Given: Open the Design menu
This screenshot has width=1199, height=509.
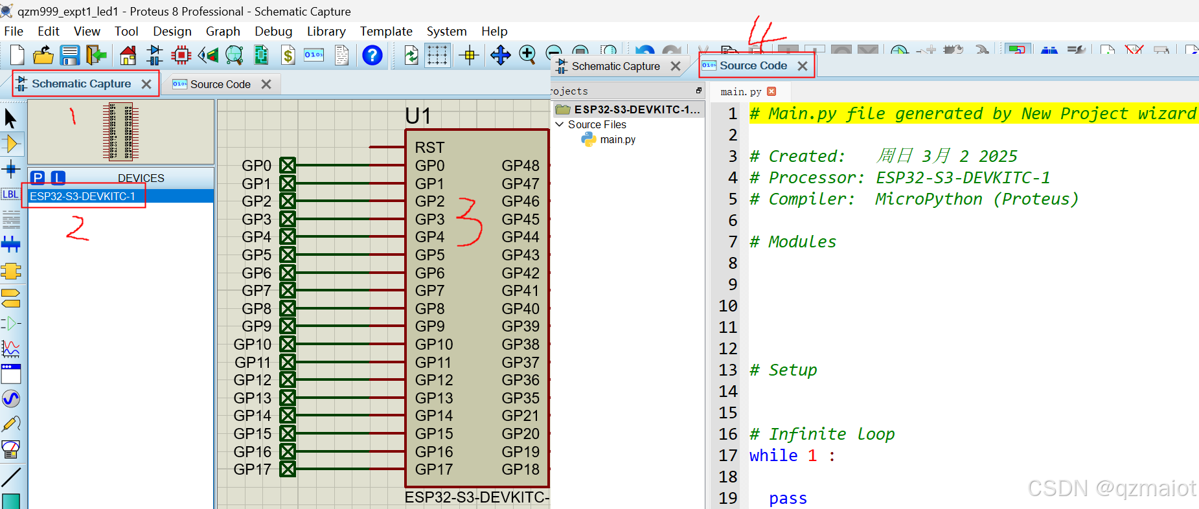Looking at the screenshot, I should pyautogui.click(x=172, y=31).
